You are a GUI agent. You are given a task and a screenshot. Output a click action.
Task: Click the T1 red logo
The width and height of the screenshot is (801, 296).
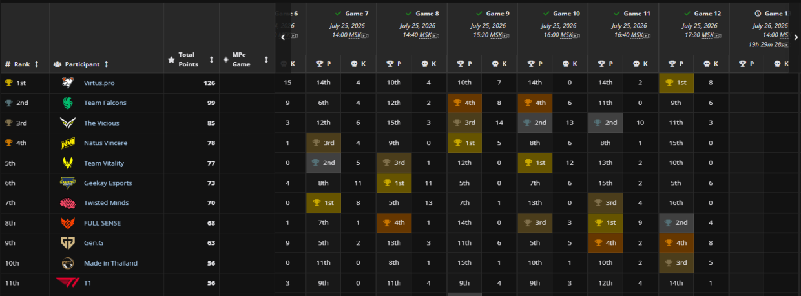pyautogui.click(x=68, y=283)
